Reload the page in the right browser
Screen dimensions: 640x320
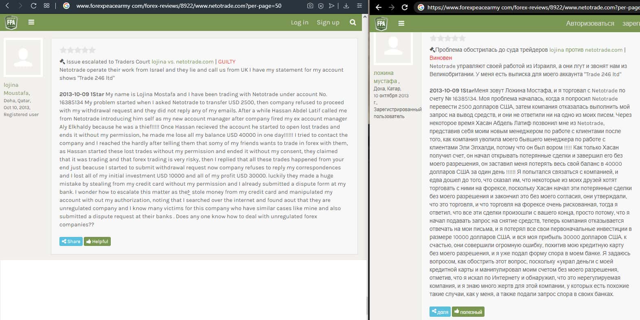(x=405, y=7)
